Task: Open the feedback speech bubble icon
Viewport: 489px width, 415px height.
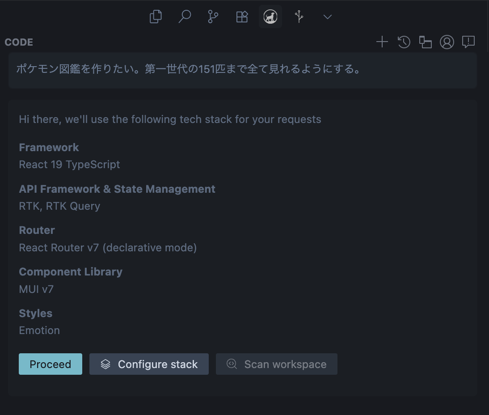Action: point(468,42)
